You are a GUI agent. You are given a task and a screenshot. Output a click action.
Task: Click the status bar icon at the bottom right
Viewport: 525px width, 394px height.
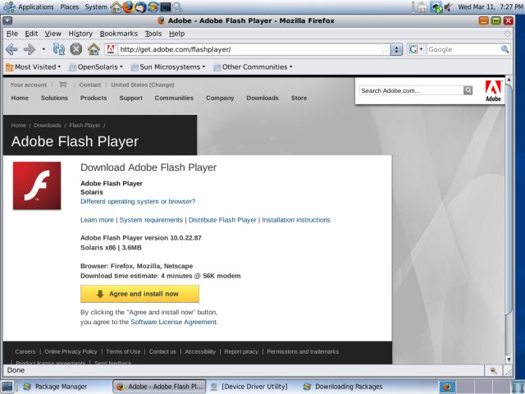(493, 370)
